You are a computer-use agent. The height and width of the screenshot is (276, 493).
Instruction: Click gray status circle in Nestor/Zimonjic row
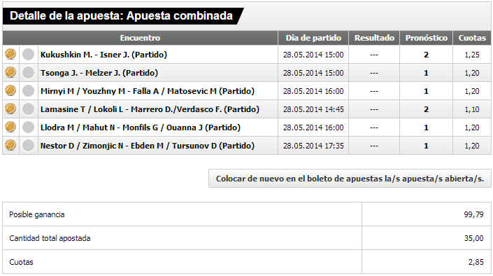[28, 146]
